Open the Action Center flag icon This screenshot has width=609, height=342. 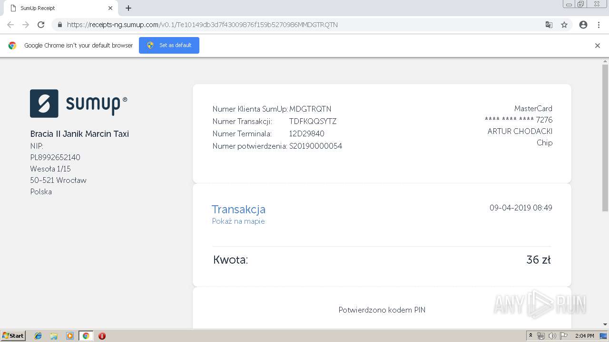click(564, 336)
